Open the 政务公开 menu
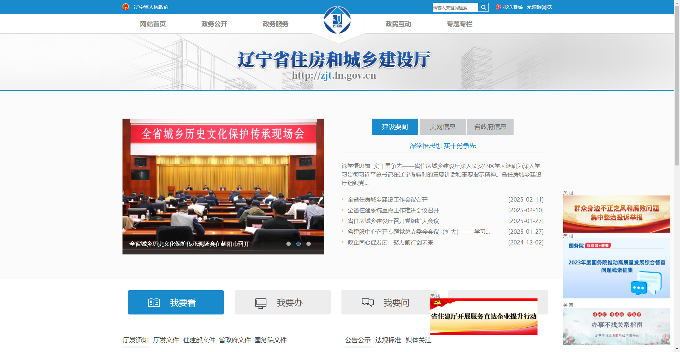This screenshot has width=680, height=352. click(x=214, y=24)
